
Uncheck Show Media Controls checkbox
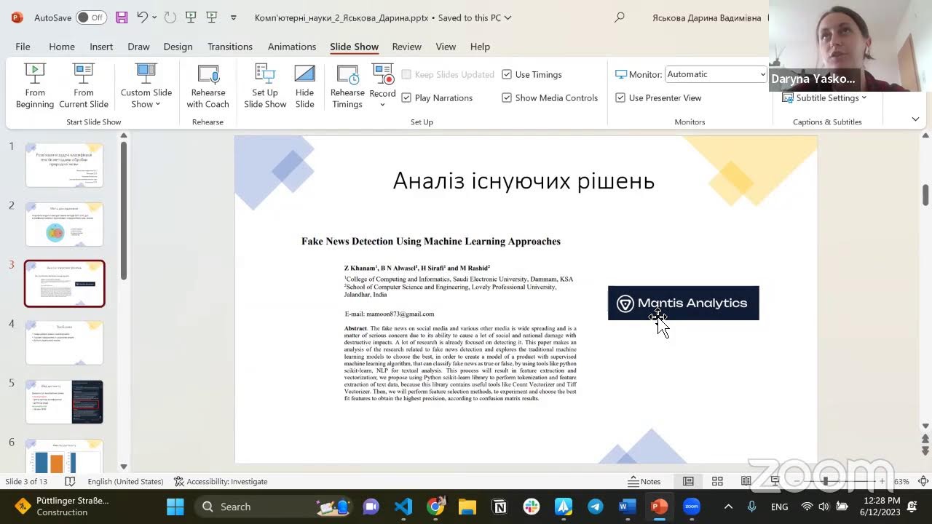(x=507, y=98)
